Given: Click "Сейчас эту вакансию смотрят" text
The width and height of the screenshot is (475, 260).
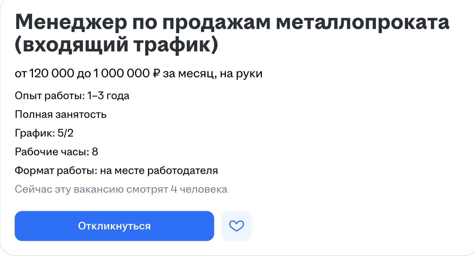Looking at the screenshot, I should pyautogui.click(x=91, y=189).
